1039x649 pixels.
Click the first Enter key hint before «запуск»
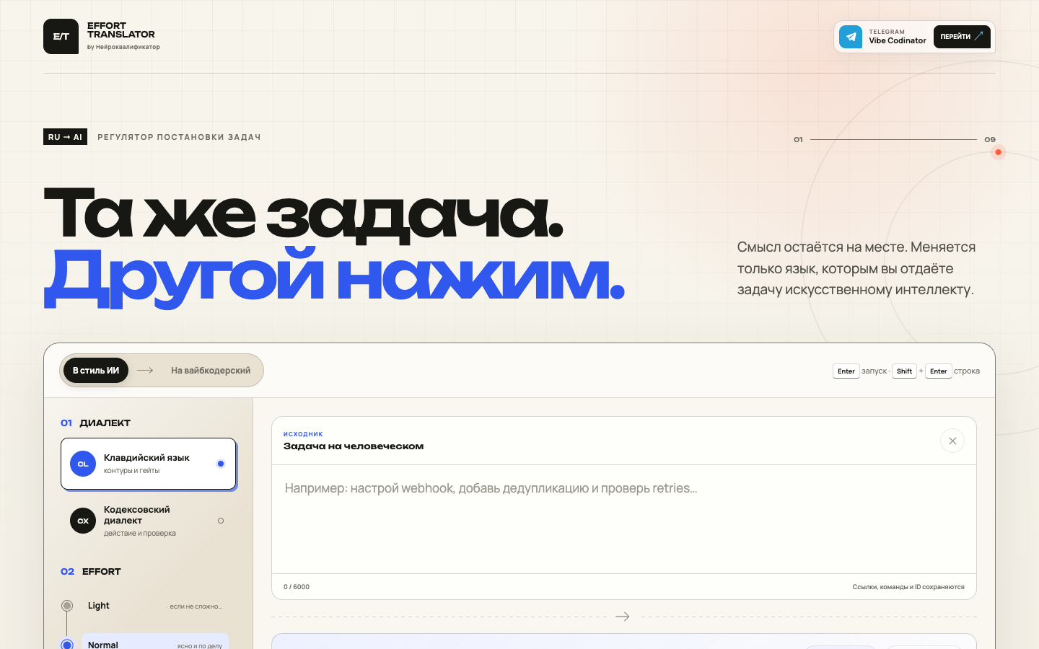(x=846, y=371)
